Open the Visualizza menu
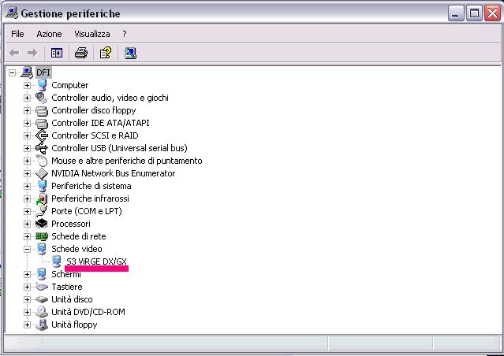Screen dimensions: 504x356 tap(92, 34)
